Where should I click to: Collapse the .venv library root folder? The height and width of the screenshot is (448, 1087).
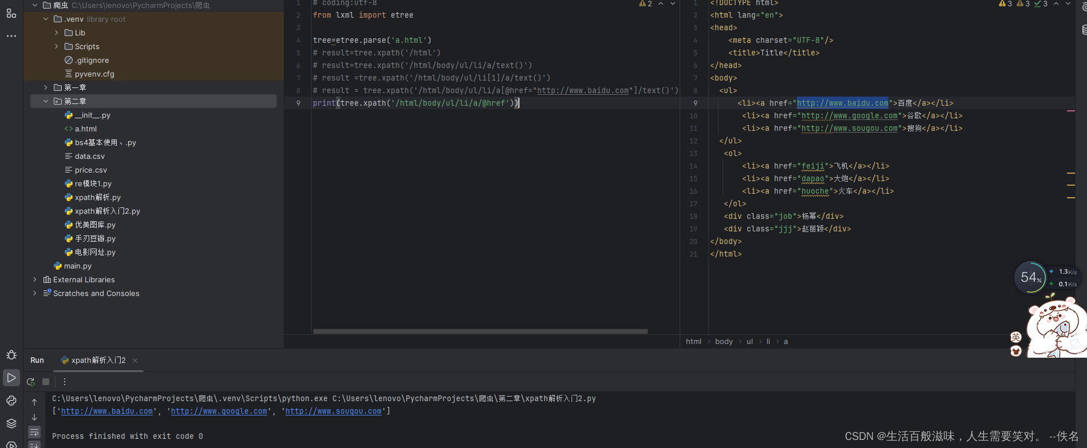coord(46,19)
